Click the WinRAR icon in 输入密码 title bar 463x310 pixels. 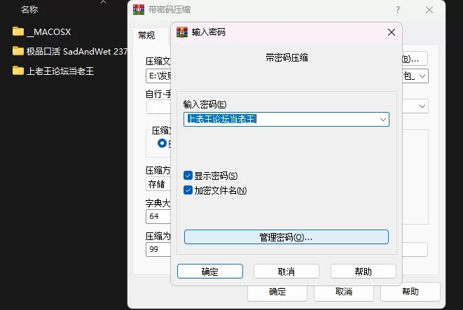coord(182,32)
